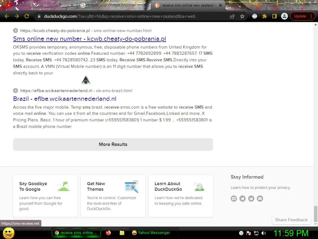The height and width of the screenshot is (239, 318).
Task: Open the profile avatar menu
Action: 284,16
